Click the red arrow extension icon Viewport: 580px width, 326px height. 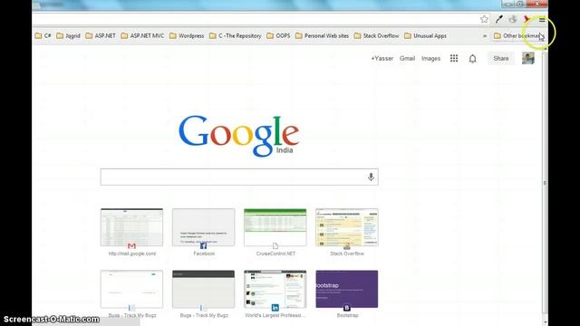tap(527, 19)
